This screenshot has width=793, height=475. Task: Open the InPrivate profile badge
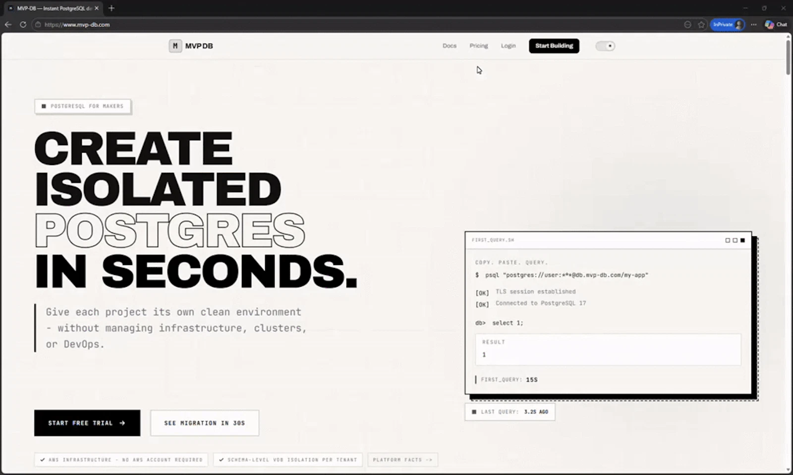(x=728, y=24)
